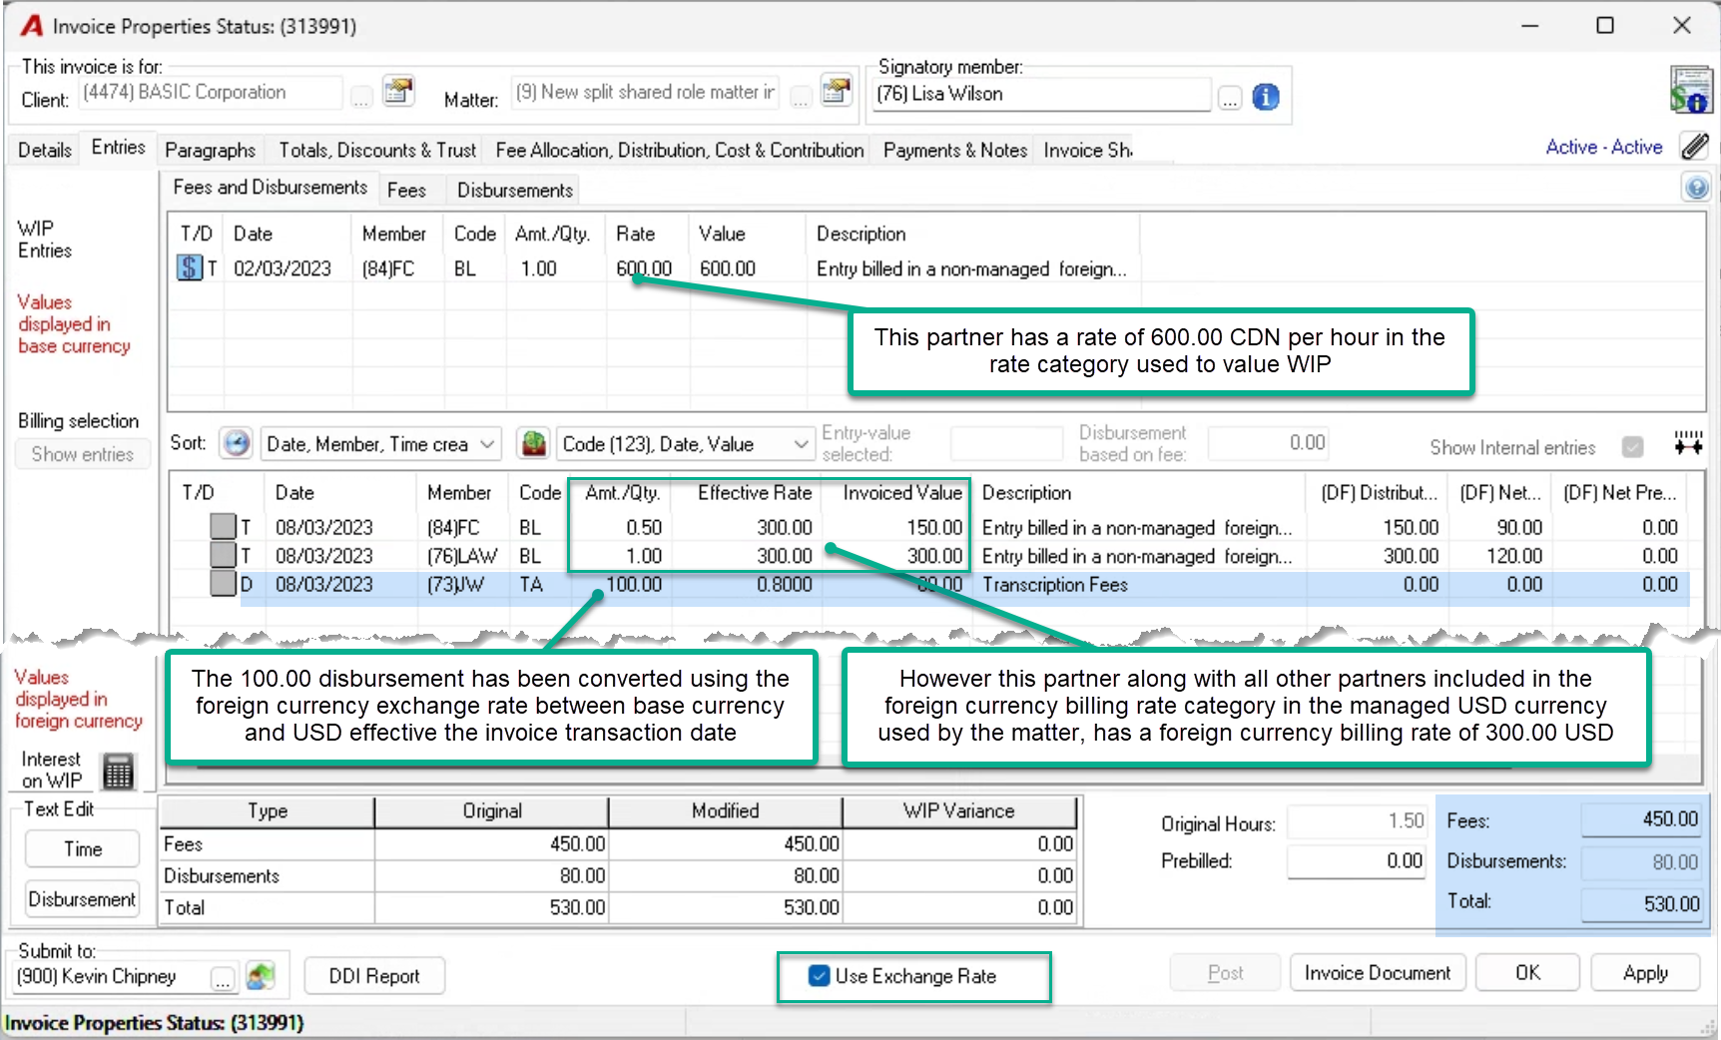This screenshot has height=1040, width=1721.
Task: Open matter properties icon next to Matter field
Action: tap(837, 92)
